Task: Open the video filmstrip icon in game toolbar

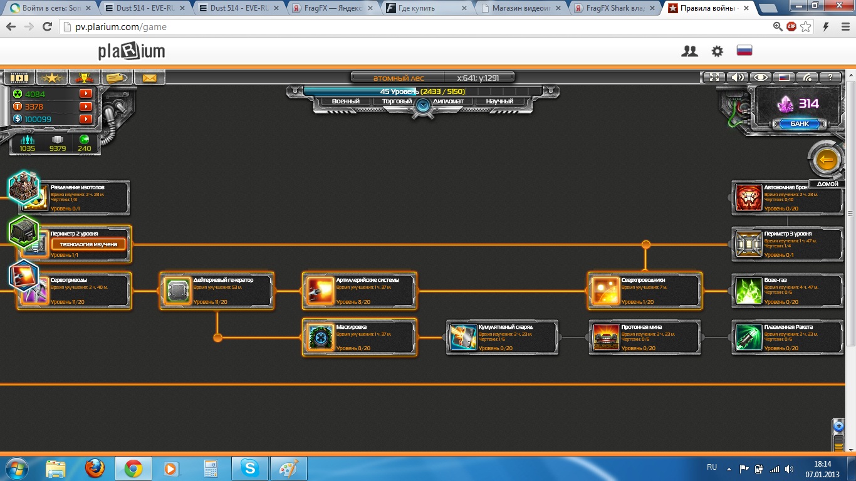Action: 19,78
